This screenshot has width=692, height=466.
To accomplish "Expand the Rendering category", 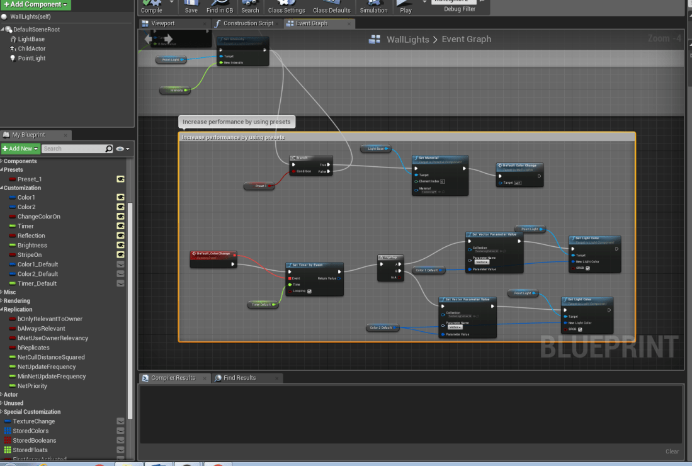I will point(17,301).
